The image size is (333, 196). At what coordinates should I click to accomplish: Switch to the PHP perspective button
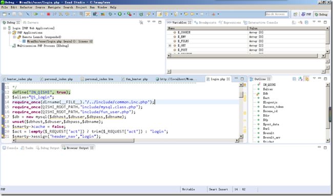(306, 14)
